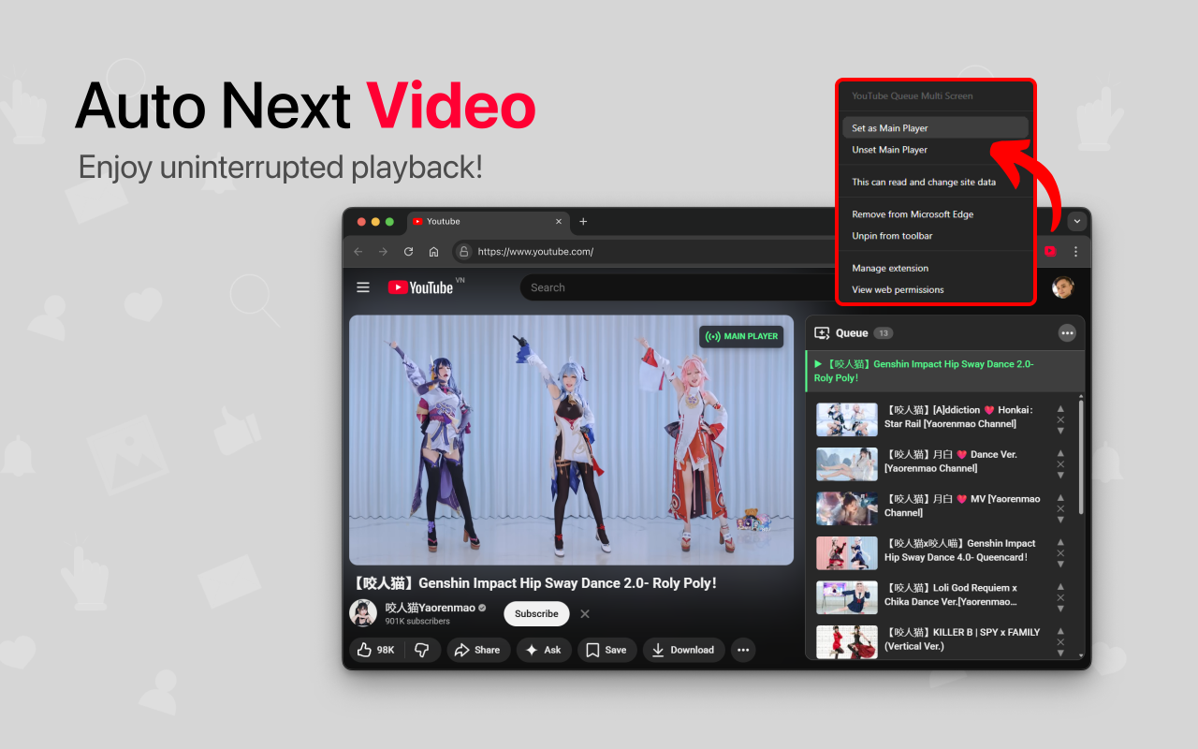Move the [A]ddiction queue item up
The width and height of the screenshot is (1198, 749).
pos(1060,409)
